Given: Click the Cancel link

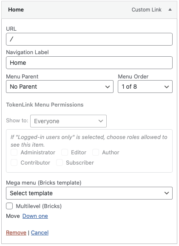Looking at the screenshot, I should (40, 232).
